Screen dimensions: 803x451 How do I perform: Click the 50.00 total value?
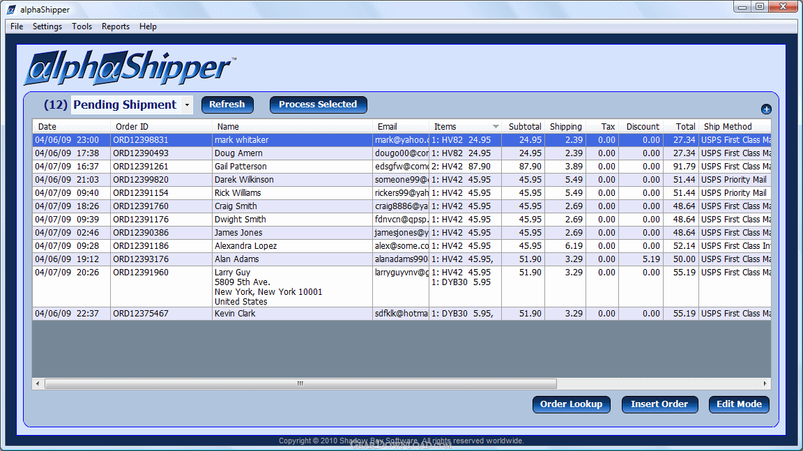coord(685,259)
